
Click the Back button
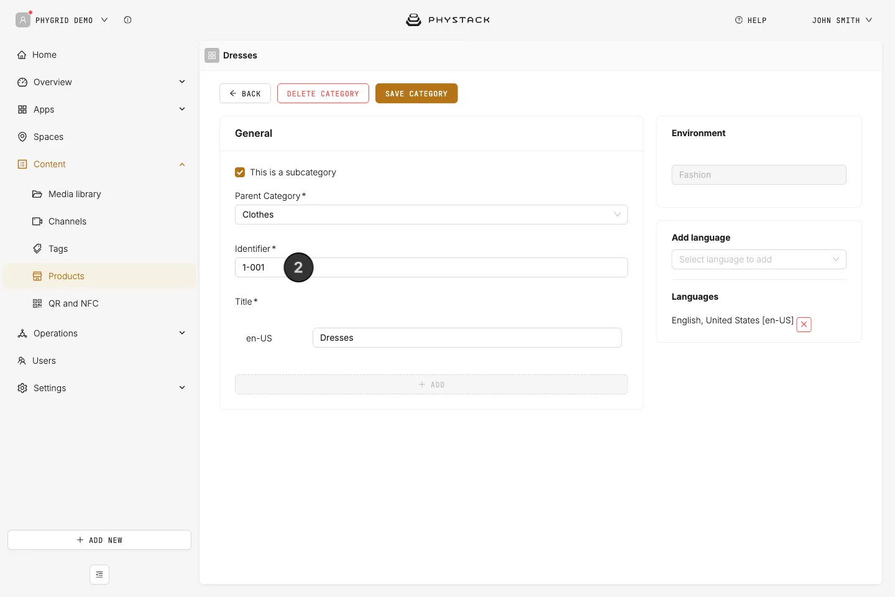(x=245, y=93)
